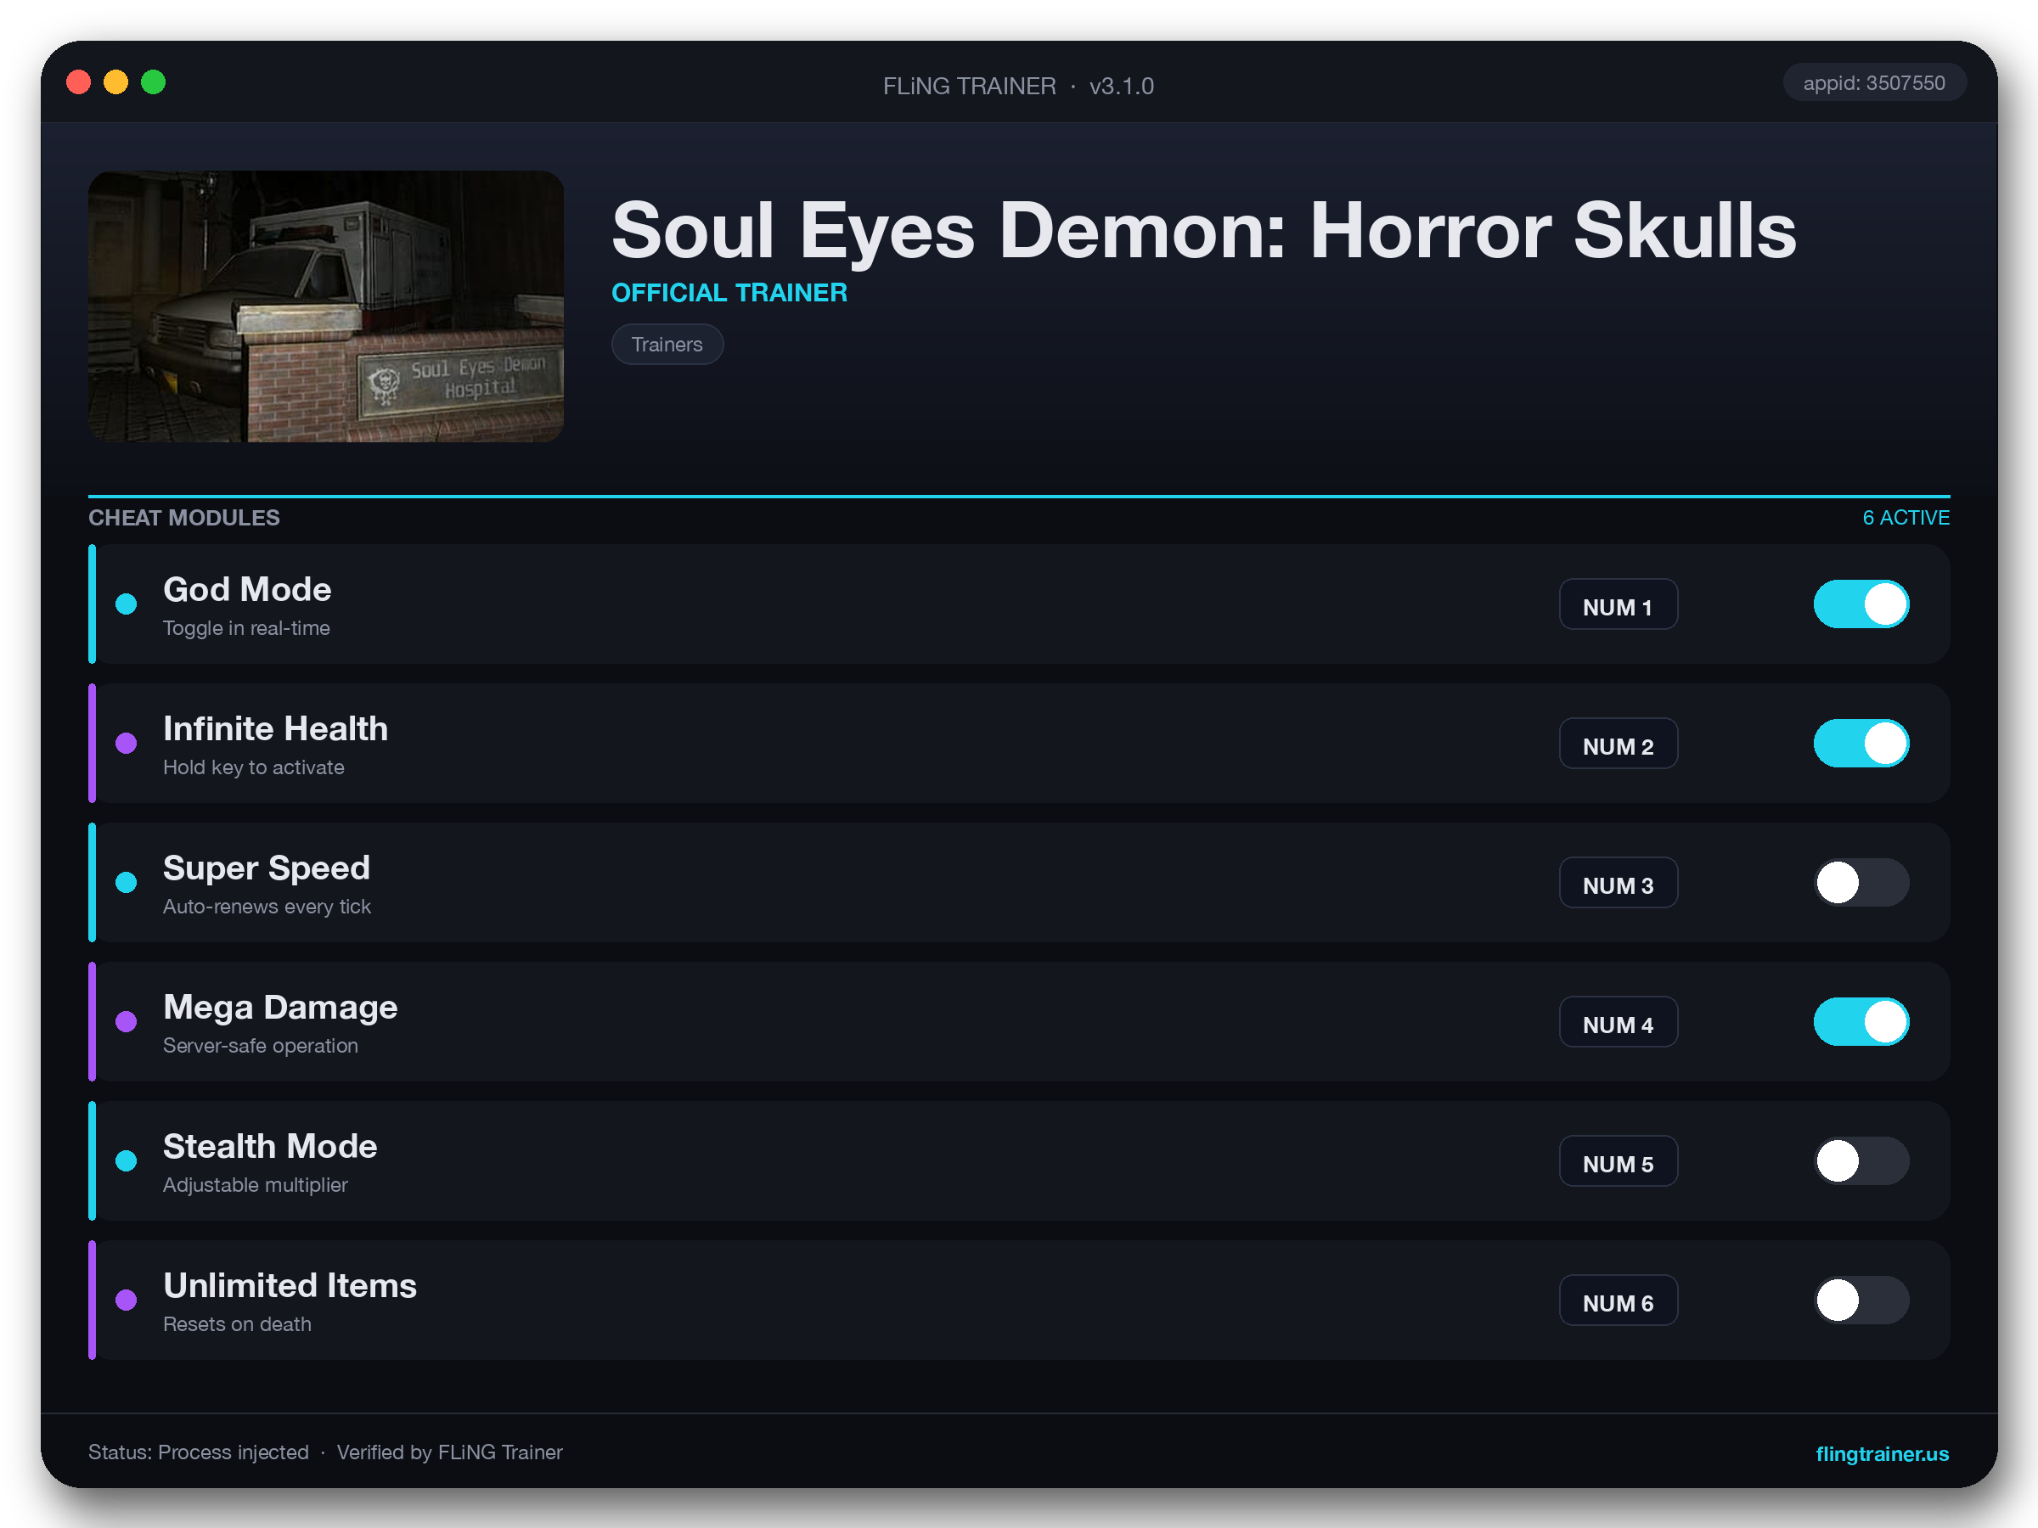Click the purple dot beside Mega Damage

[127, 1021]
